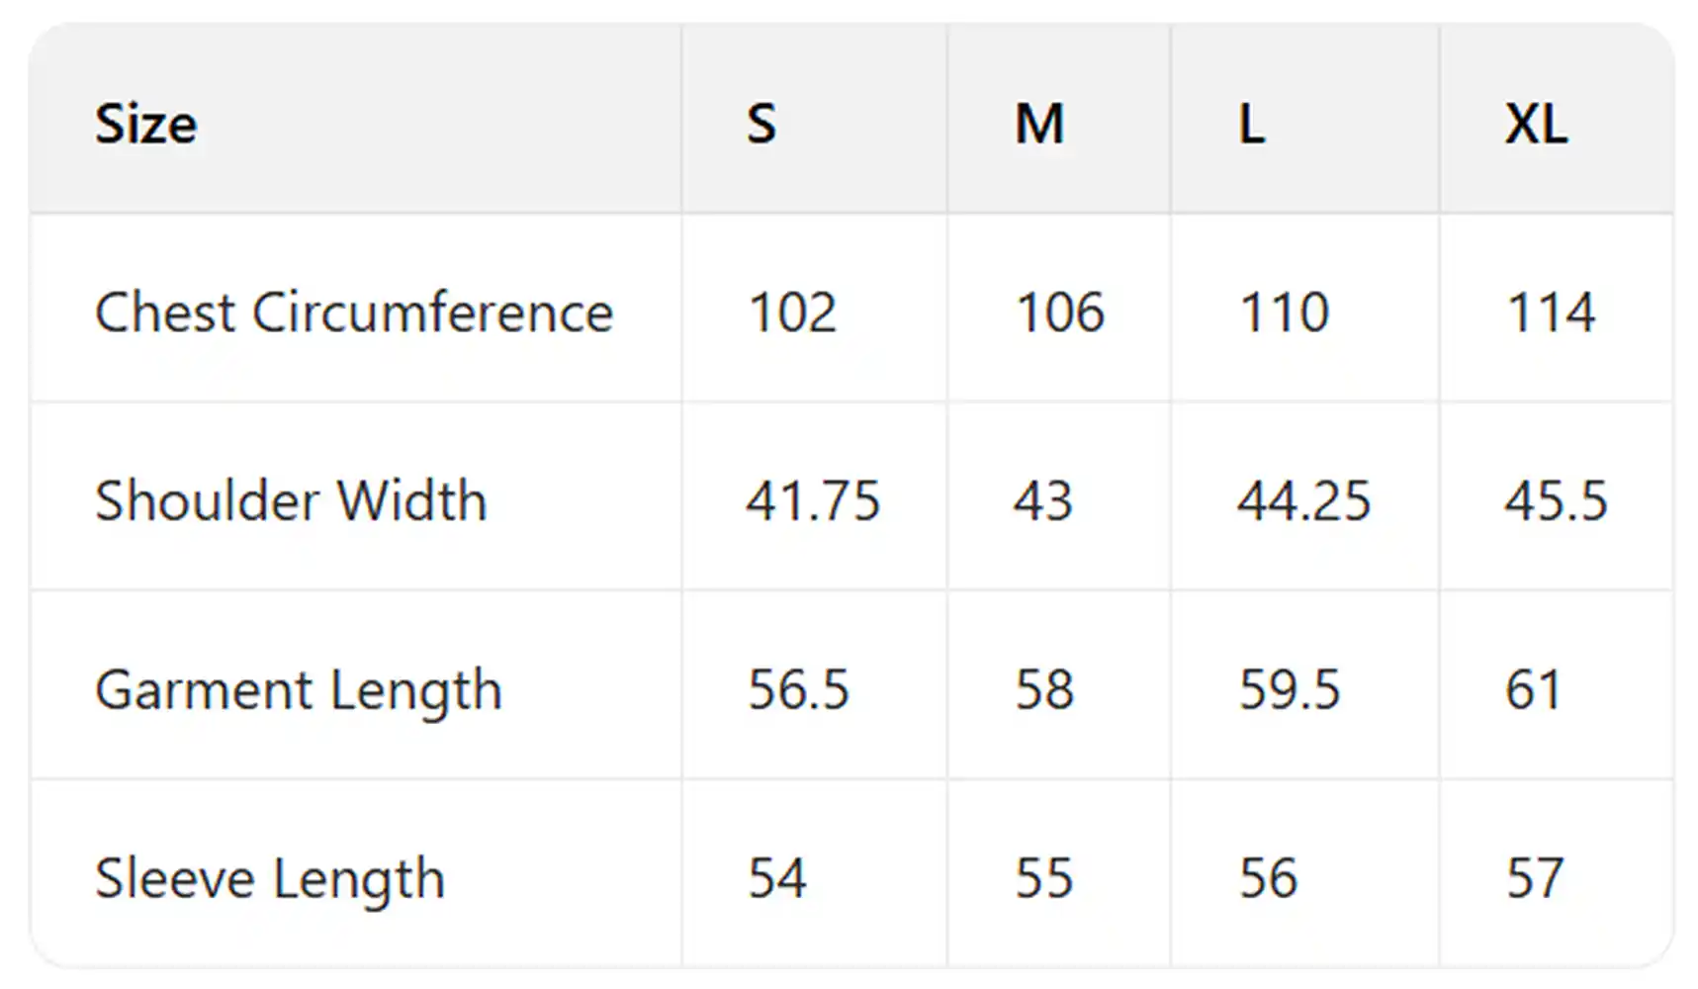Screen dimensions: 1698x989
Task: Select the S size header
Action: tap(761, 125)
